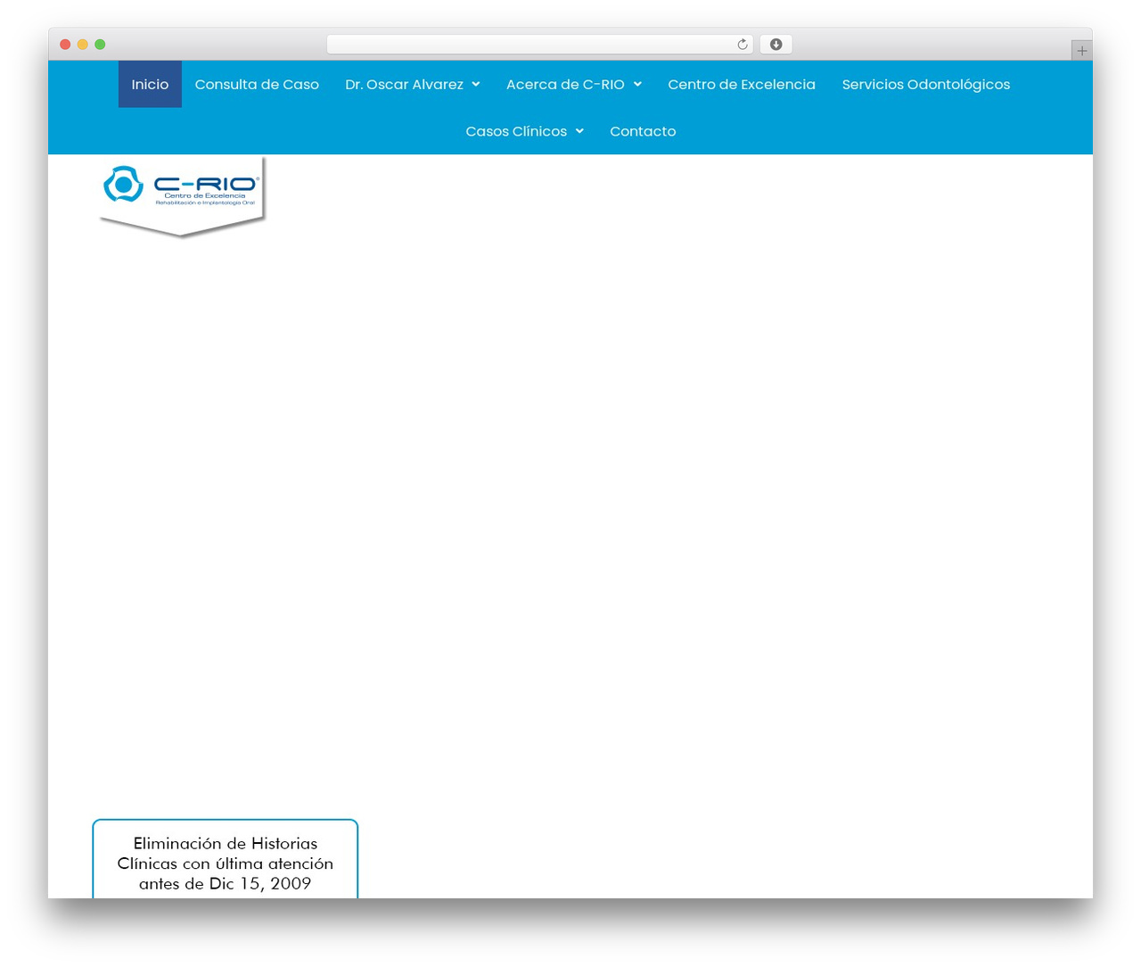Visit the Contacto page
This screenshot has height=967, width=1141.
point(643,131)
